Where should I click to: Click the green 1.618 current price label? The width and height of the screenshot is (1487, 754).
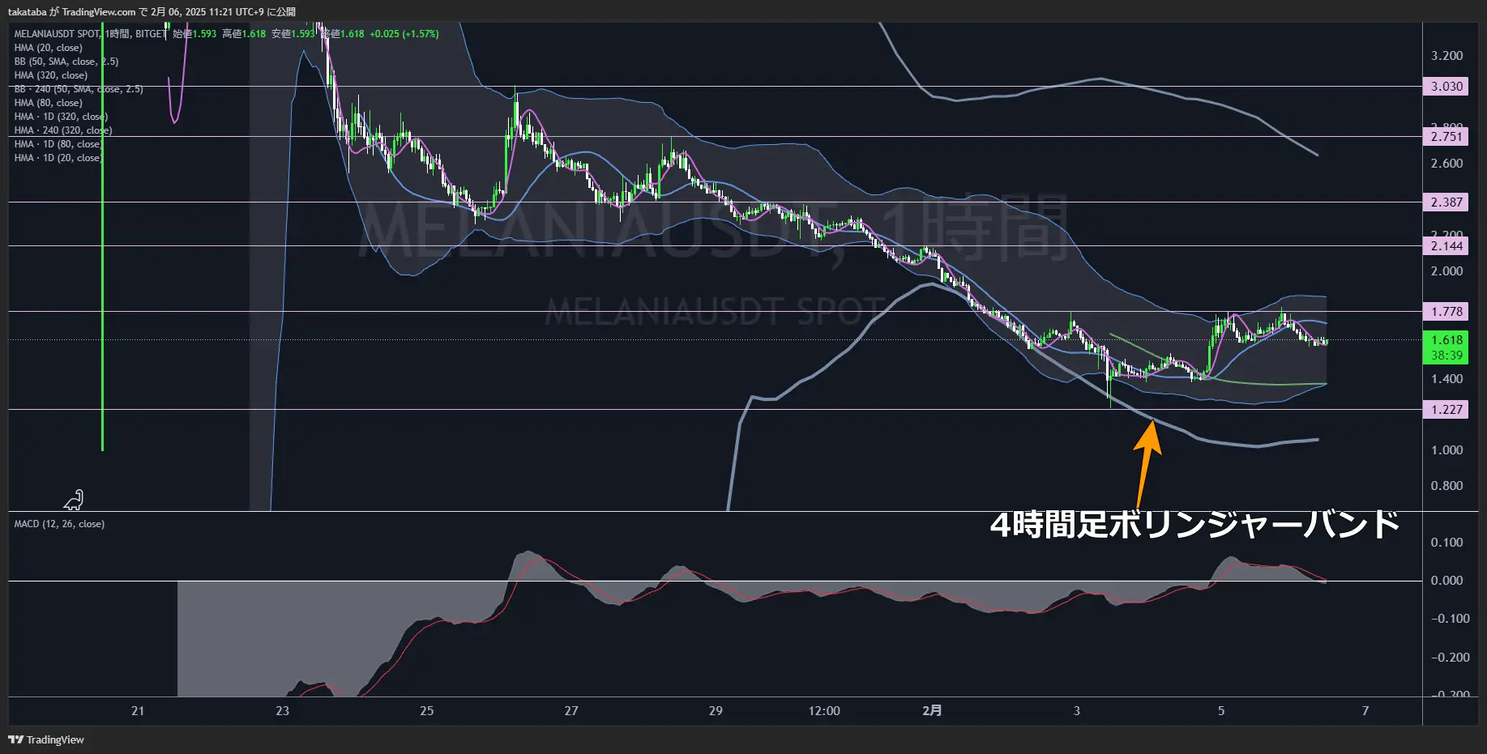[1446, 340]
